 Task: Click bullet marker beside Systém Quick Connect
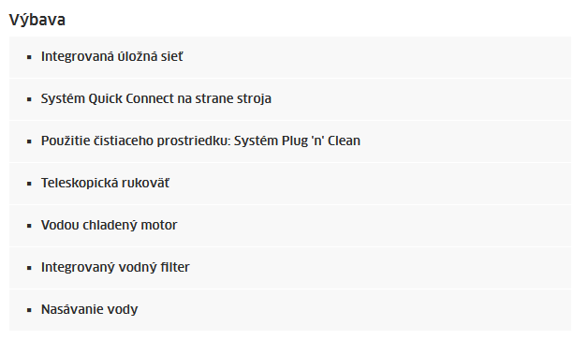(29, 99)
